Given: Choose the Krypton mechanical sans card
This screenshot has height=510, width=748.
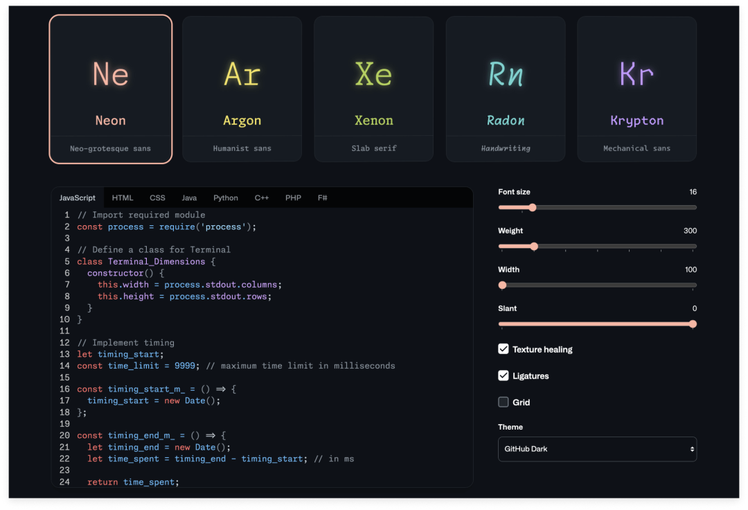Looking at the screenshot, I should point(636,89).
